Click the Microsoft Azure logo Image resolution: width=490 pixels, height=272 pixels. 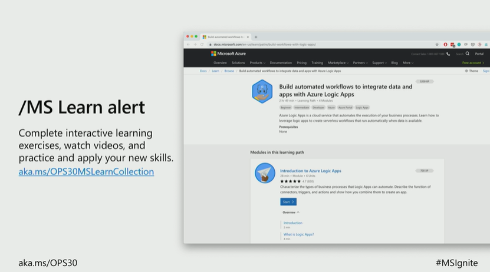coord(228,54)
